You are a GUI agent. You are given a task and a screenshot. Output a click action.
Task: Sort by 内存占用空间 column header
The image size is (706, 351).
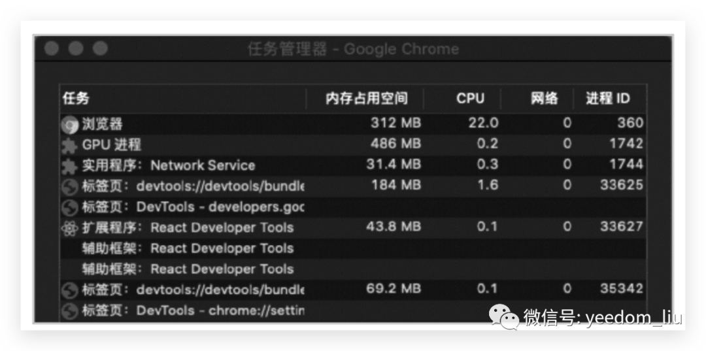pos(366,99)
